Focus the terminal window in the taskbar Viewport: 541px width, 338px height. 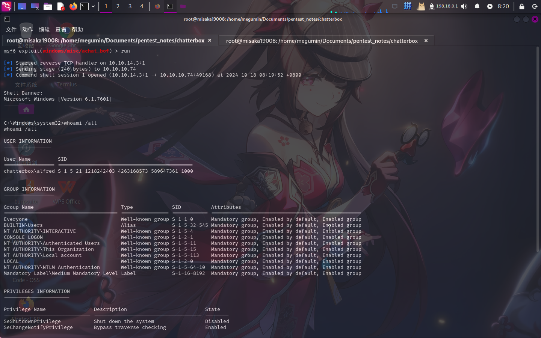tap(170, 6)
